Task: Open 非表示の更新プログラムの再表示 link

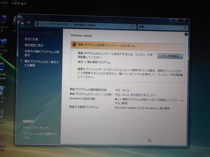Action: coord(42,53)
